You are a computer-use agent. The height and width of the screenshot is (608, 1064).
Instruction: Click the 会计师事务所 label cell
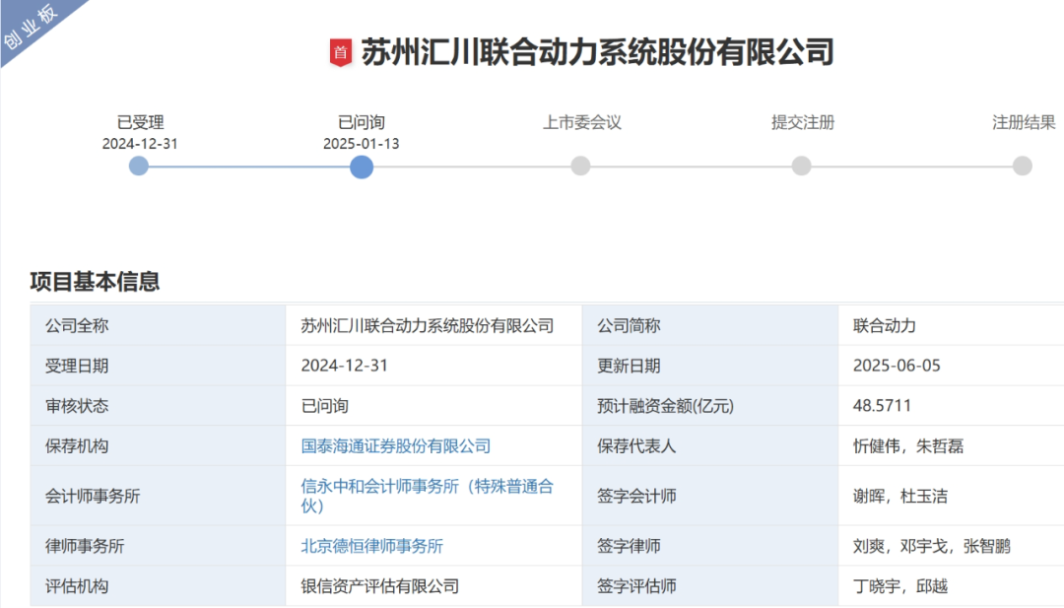coord(158,496)
